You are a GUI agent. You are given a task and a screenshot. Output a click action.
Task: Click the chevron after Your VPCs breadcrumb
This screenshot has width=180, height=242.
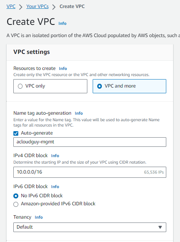point(54,7)
